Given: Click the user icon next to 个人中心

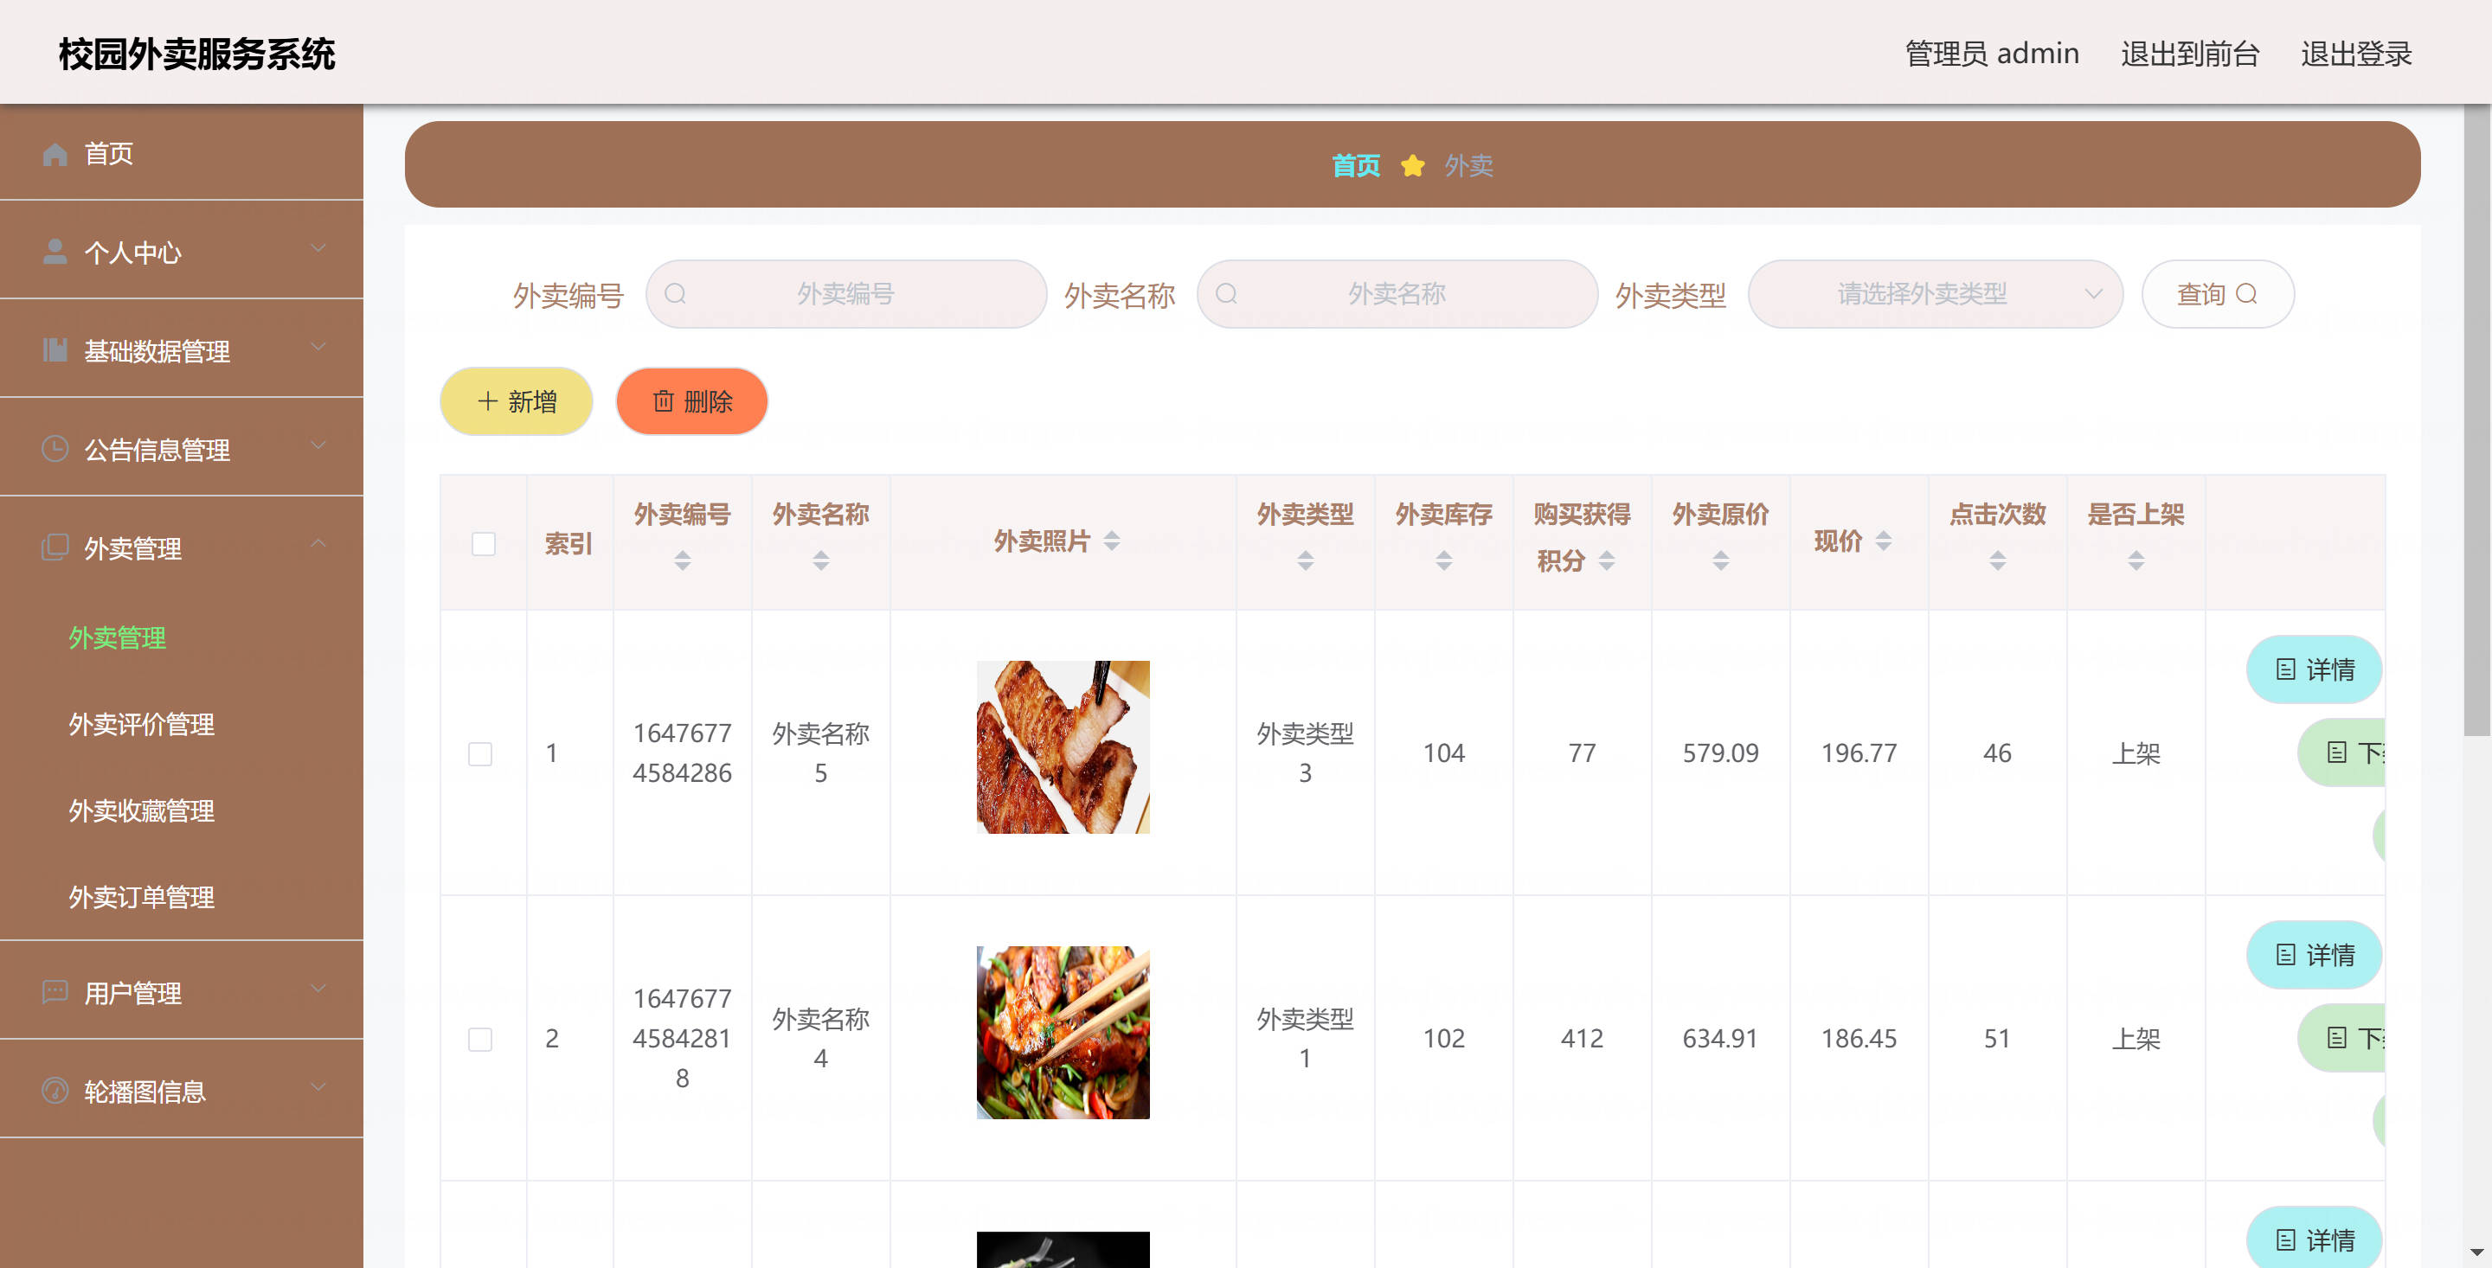Looking at the screenshot, I should 55,252.
